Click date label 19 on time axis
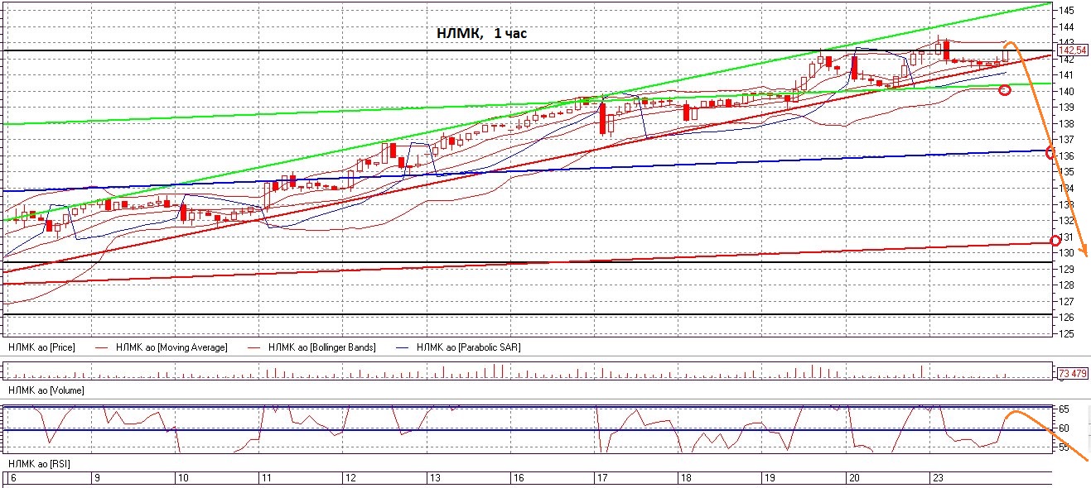The image size is (1091, 488). pos(769,479)
